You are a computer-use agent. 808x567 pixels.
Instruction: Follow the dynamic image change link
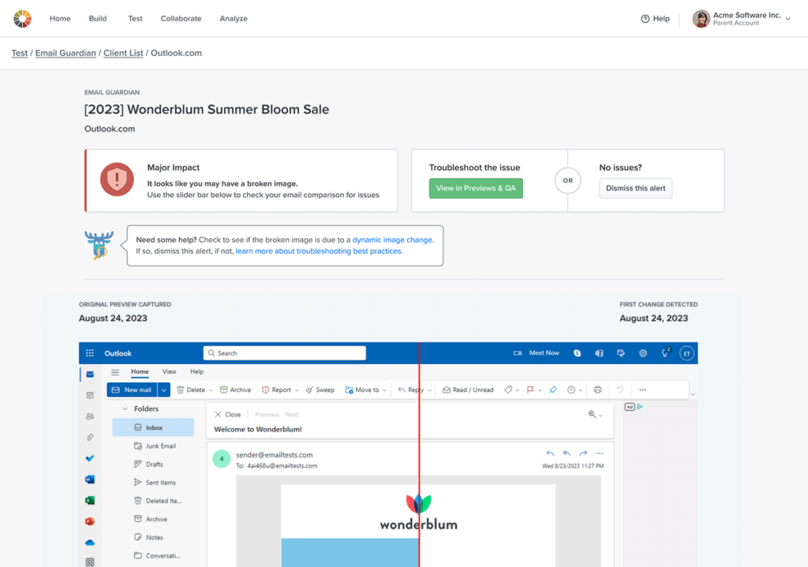coord(392,240)
